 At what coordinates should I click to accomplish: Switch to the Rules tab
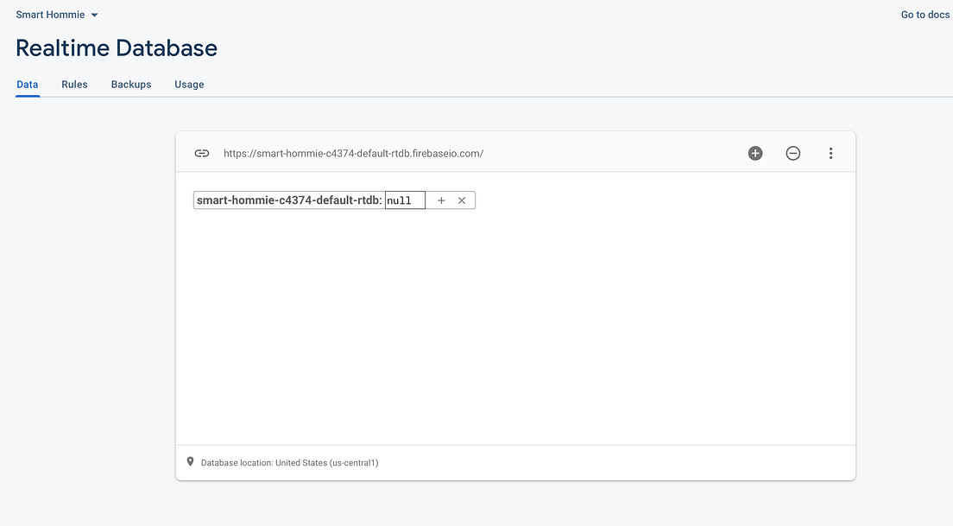point(74,84)
